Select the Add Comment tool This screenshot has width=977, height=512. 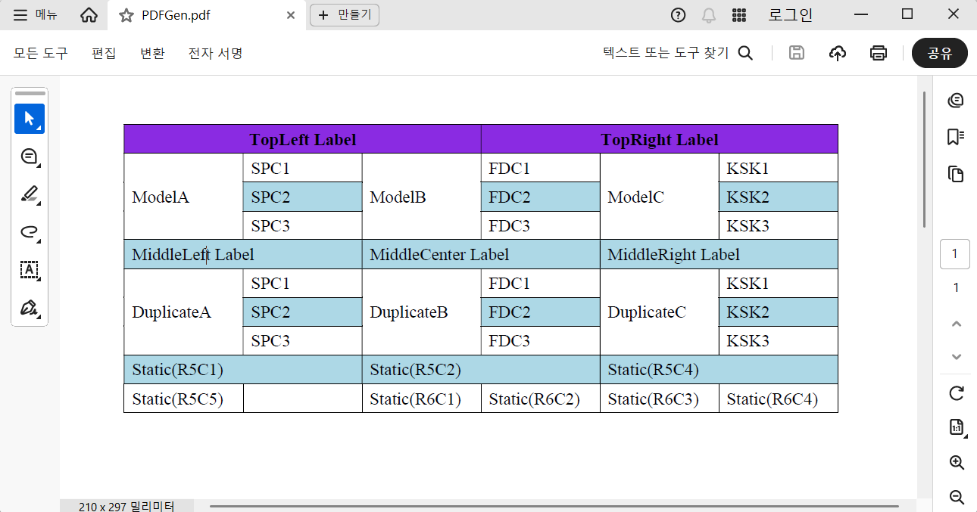pyautogui.click(x=30, y=157)
